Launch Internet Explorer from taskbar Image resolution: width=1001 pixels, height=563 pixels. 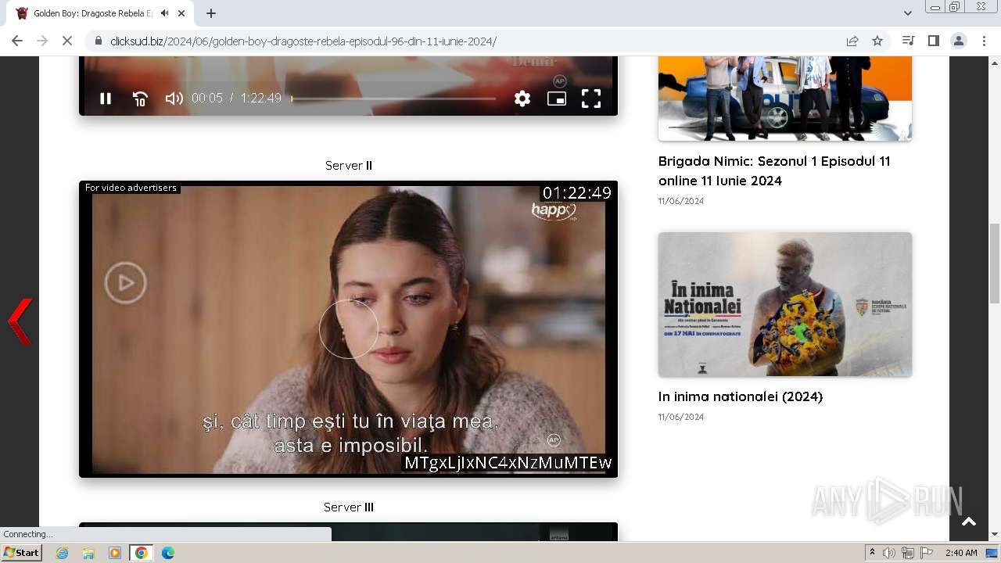[x=62, y=553]
